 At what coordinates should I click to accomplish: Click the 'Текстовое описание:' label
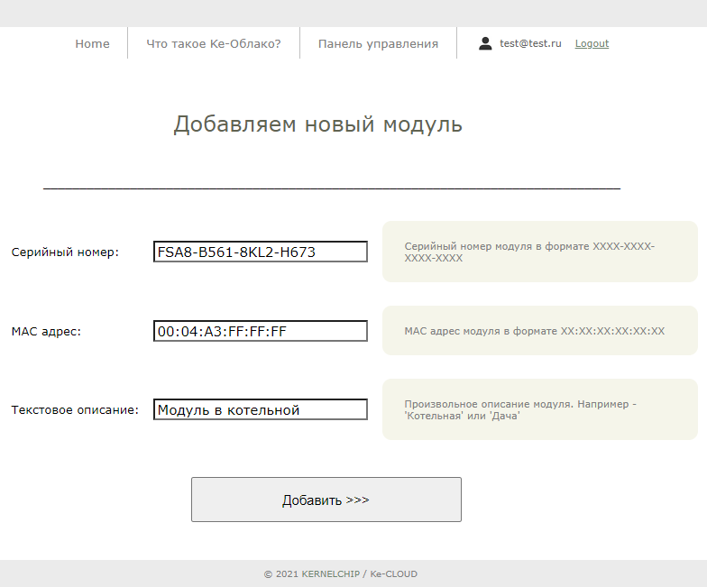(x=75, y=410)
